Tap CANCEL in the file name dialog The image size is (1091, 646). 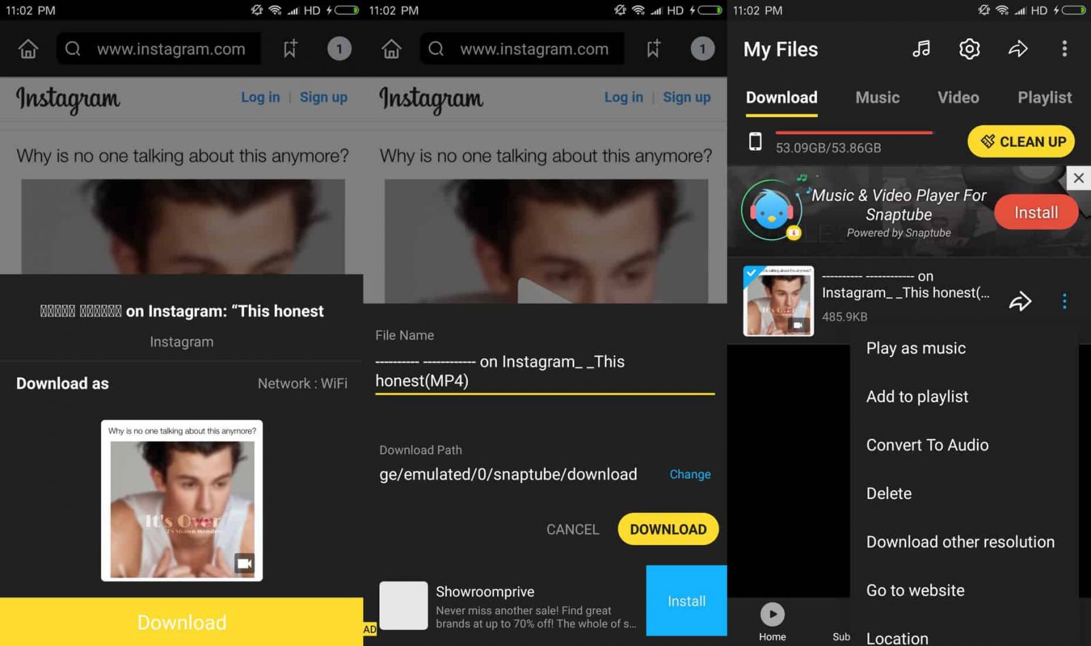point(573,529)
